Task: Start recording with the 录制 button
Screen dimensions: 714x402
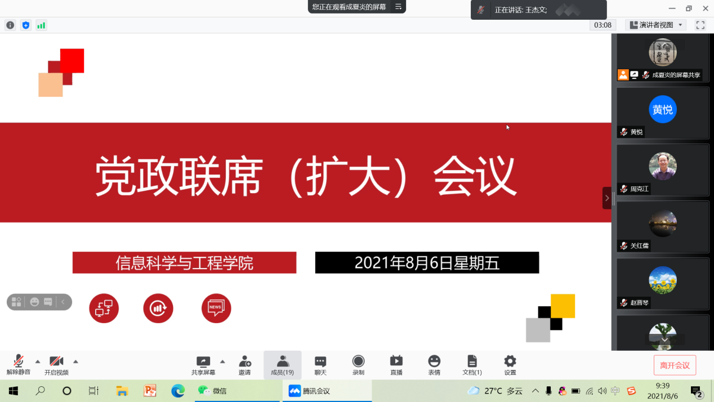Action: click(x=358, y=364)
